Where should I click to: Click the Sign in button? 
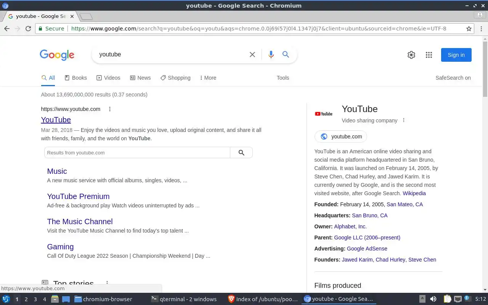point(456,55)
